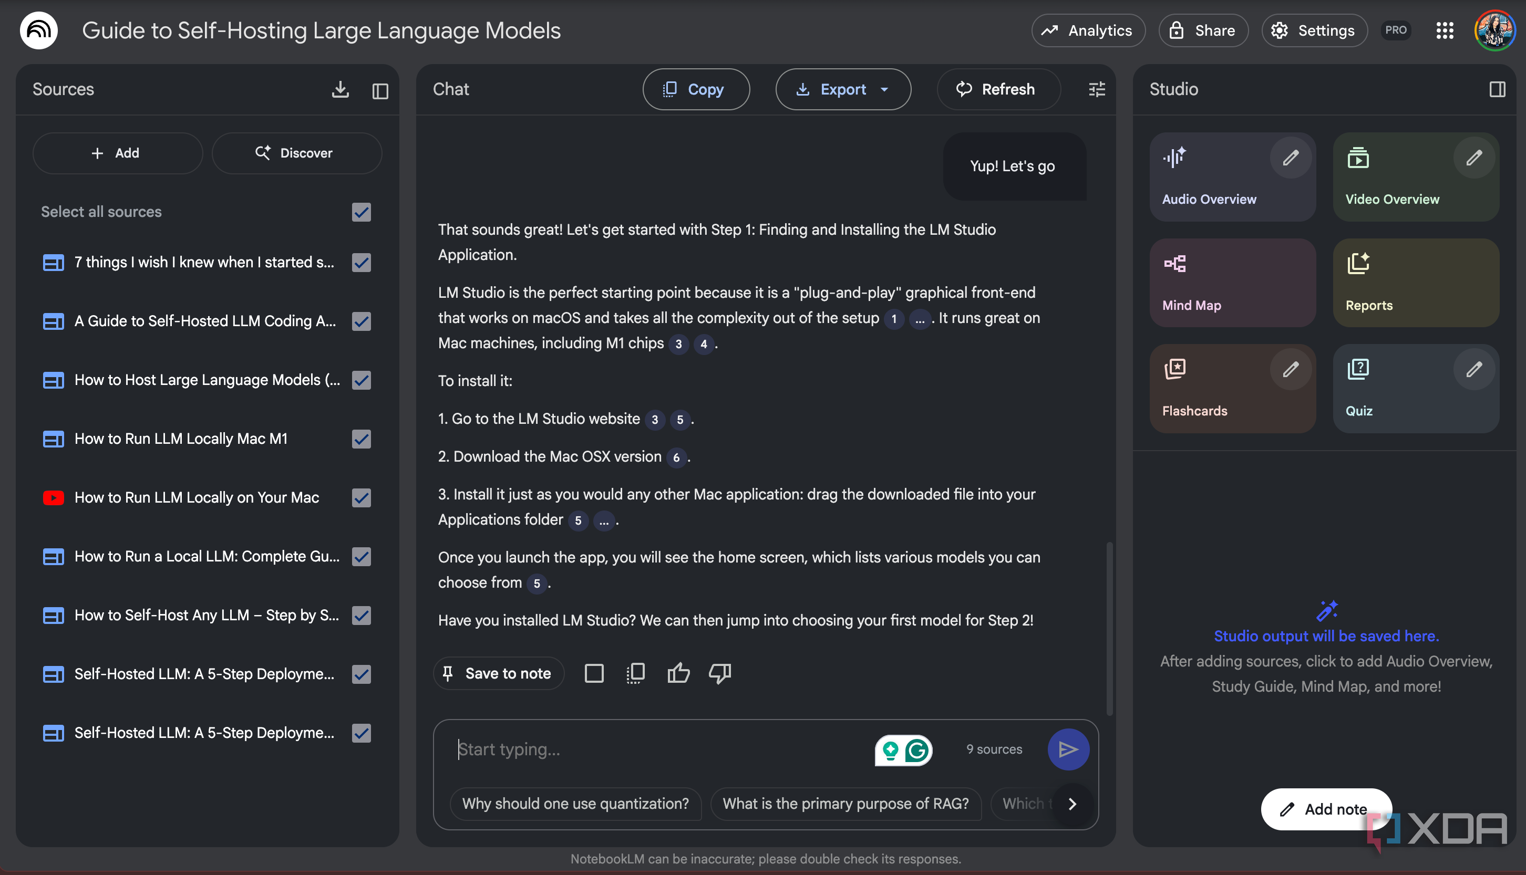
Task: Give thumbs up to response
Action: click(x=678, y=673)
